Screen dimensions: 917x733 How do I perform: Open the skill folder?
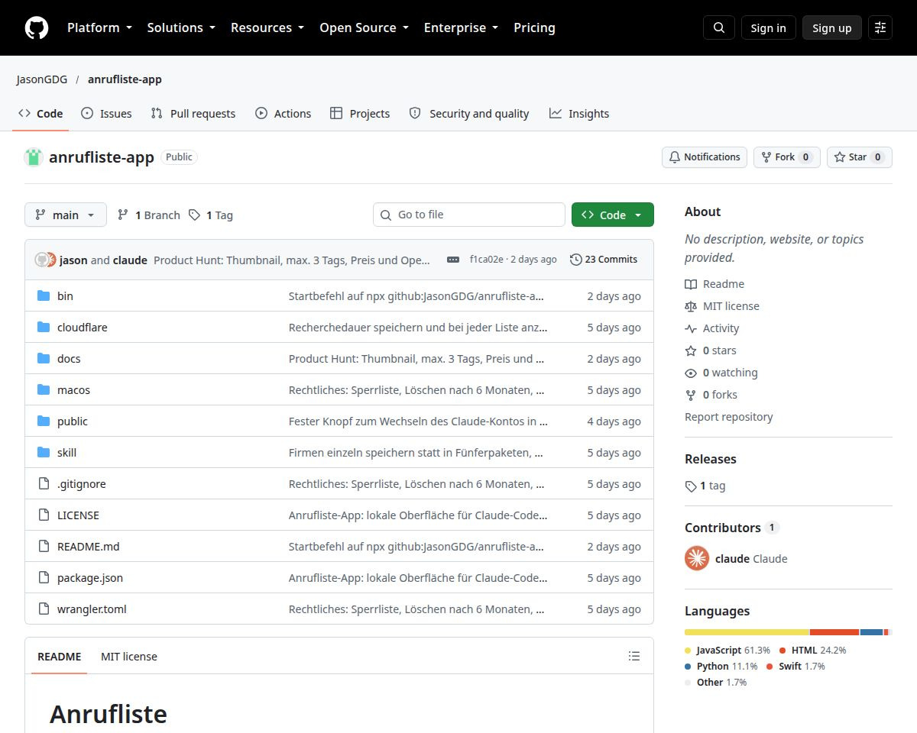66,453
